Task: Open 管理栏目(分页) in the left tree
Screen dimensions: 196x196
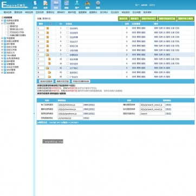Action: pos(17,29)
